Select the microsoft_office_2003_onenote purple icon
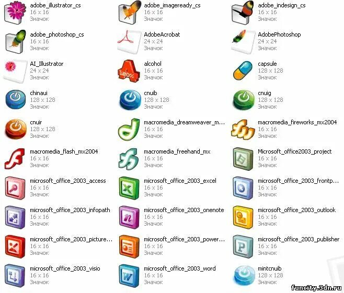The width and height of the screenshot is (344, 293). pos(129,217)
